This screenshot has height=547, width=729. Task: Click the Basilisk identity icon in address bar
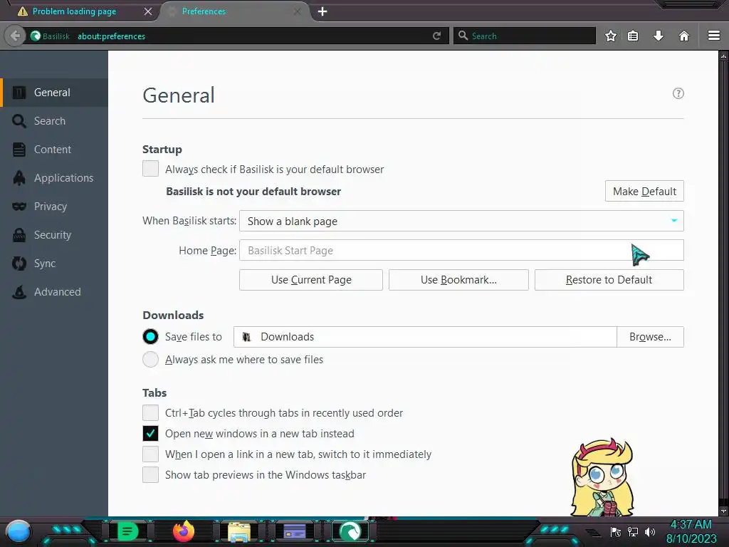tap(36, 36)
